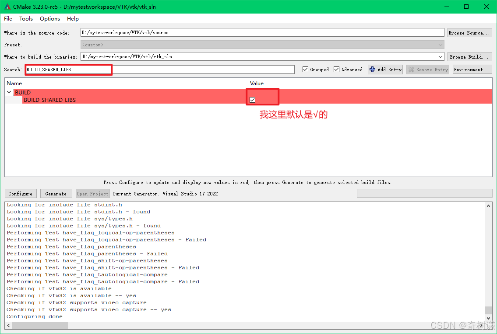
Task: Open the Help menu
Action: click(x=73, y=19)
